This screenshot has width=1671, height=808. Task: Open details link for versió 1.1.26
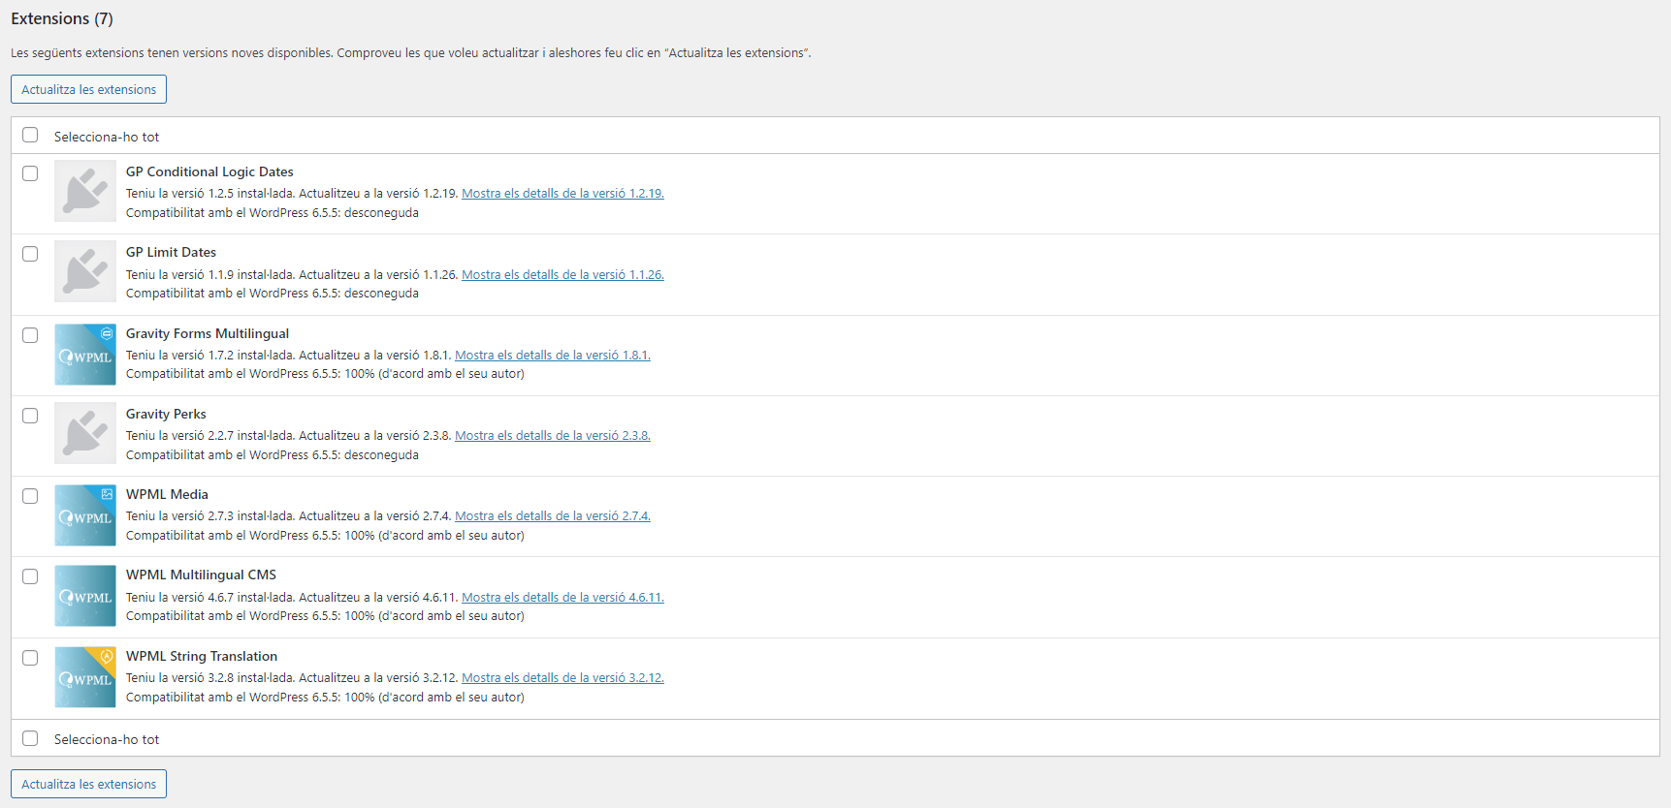[562, 275]
